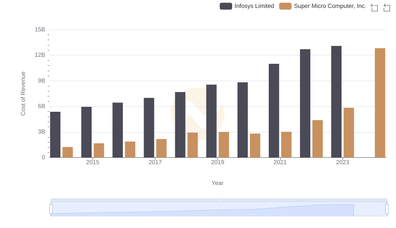Click the data zoom preview area
The image size is (396, 228).
[x=219, y=209]
